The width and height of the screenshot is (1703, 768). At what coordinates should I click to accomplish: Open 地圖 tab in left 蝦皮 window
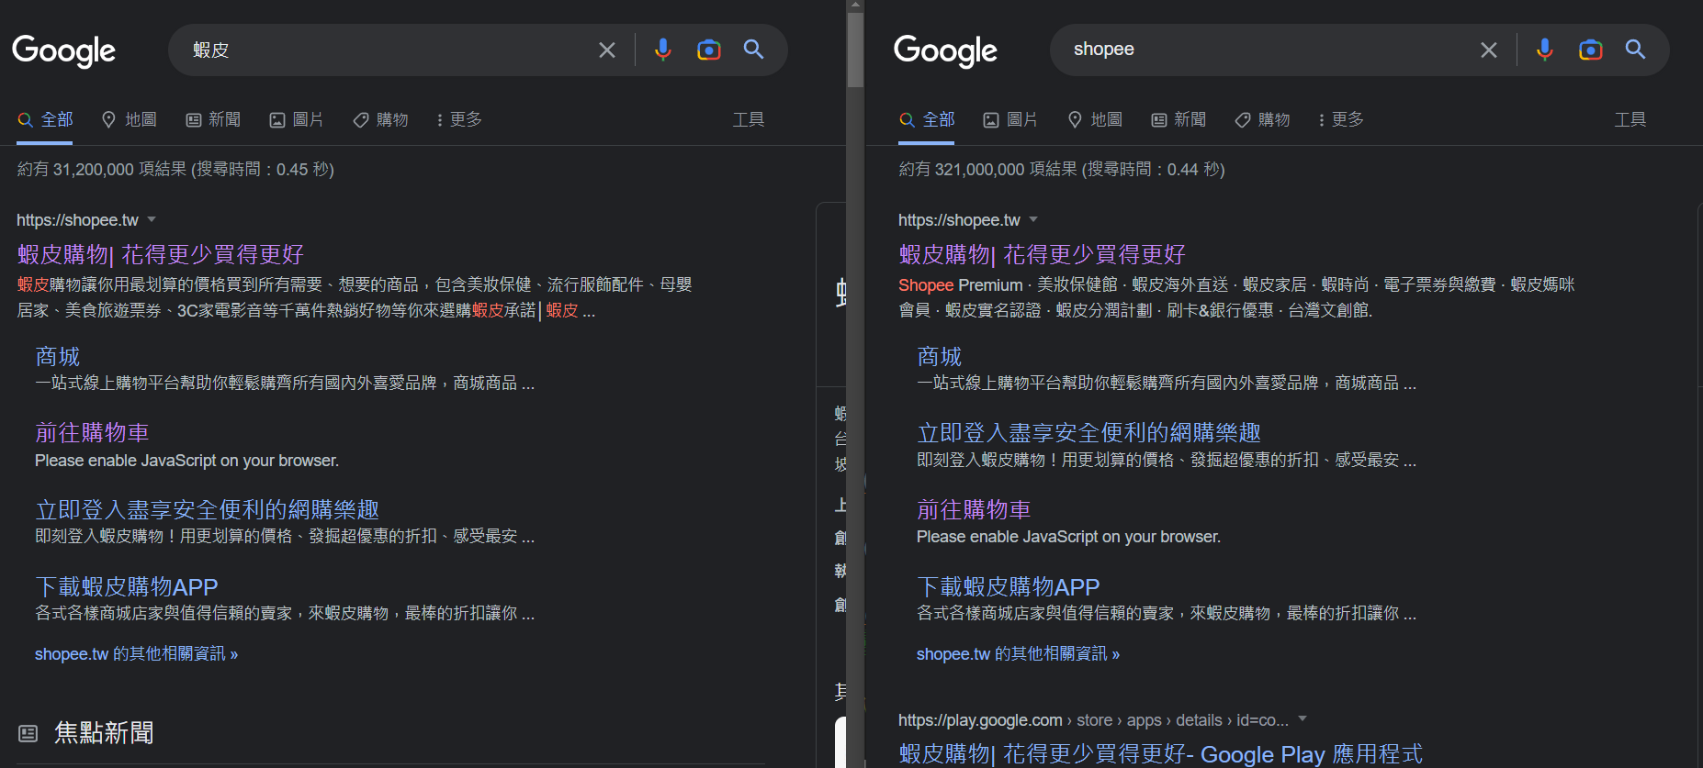click(x=129, y=119)
